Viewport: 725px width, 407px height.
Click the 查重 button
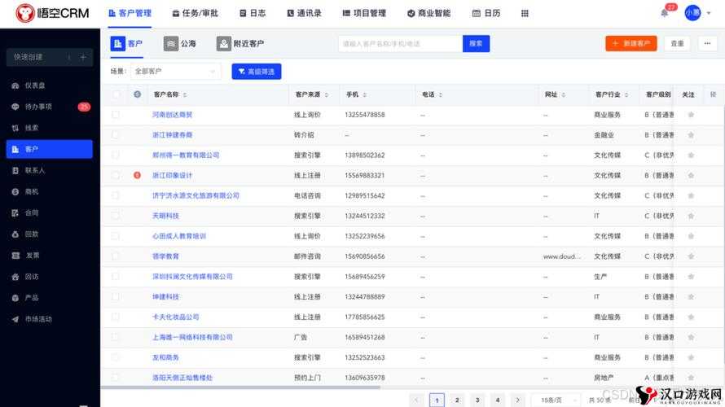pyautogui.click(x=677, y=43)
